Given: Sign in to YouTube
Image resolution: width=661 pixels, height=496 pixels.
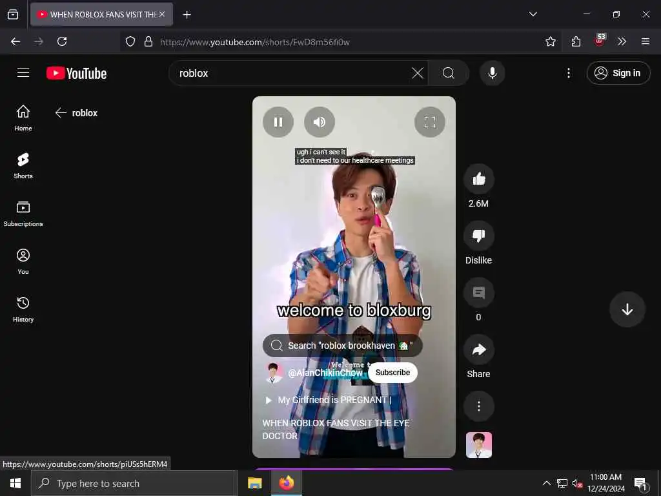Looking at the screenshot, I should point(618,73).
